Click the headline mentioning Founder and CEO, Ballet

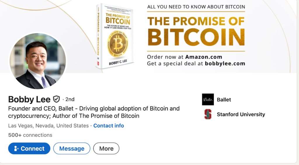(94, 112)
